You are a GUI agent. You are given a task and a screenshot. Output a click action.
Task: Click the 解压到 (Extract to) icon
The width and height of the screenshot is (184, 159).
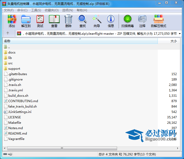(26, 19)
